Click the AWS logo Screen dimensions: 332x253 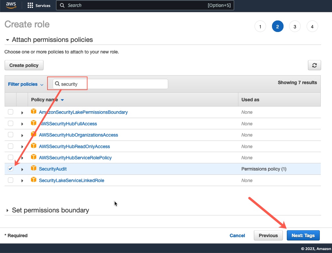tap(10, 5)
